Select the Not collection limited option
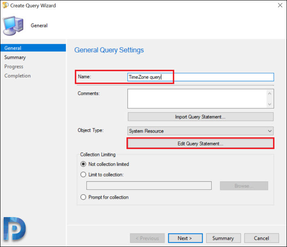Screen dimensions: 287x247 pos(83,164)
